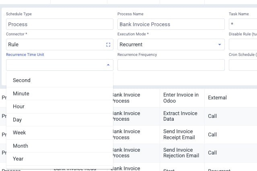The image size is (257, 171).
Task: Click the Connector field showing Rule
Action: coord(60,45)
